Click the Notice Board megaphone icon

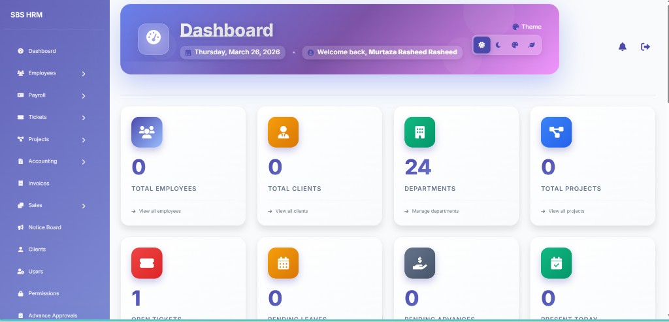tap(20, 227)
